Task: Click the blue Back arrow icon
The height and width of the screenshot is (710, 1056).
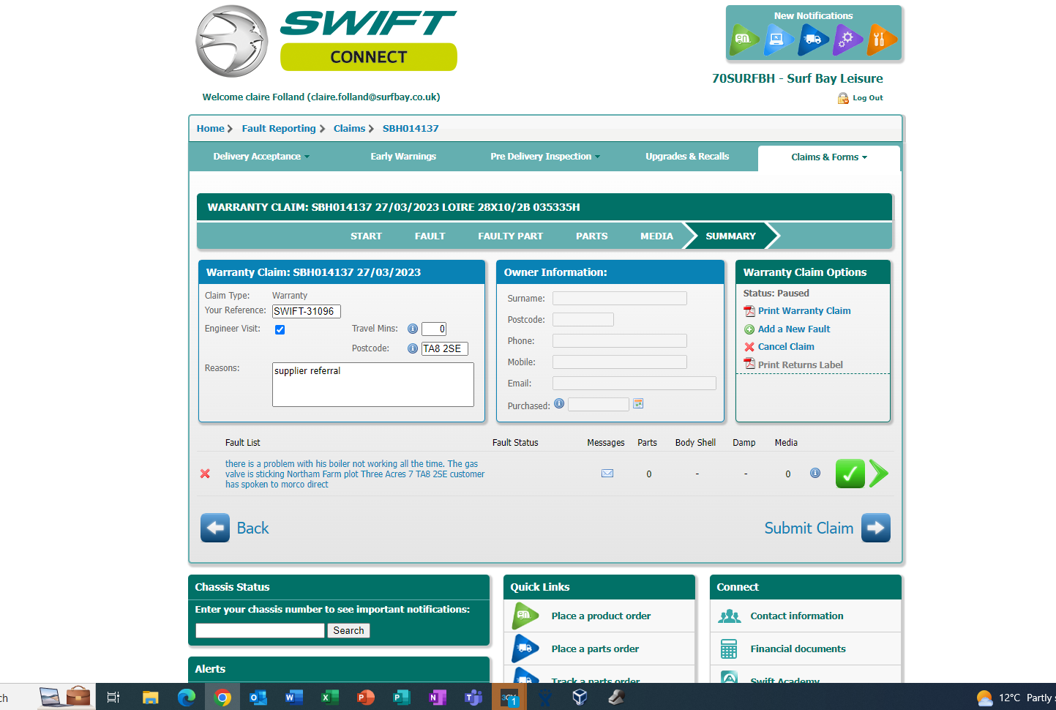Action: 215,528
